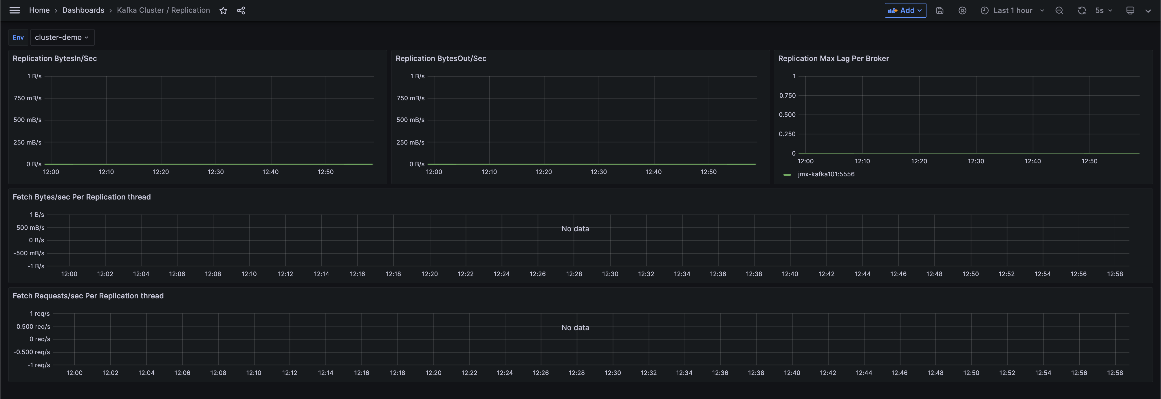
Task: Click legend color swatch for jmx-kafka101
Action: (788, 175)
